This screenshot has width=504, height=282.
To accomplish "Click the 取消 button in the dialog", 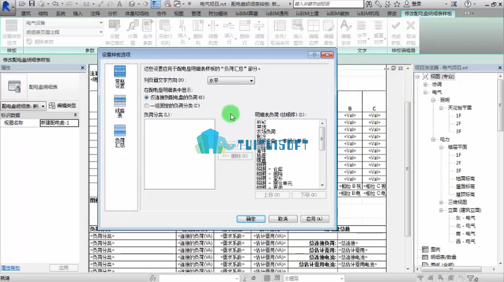I will [x=283, y=219].
